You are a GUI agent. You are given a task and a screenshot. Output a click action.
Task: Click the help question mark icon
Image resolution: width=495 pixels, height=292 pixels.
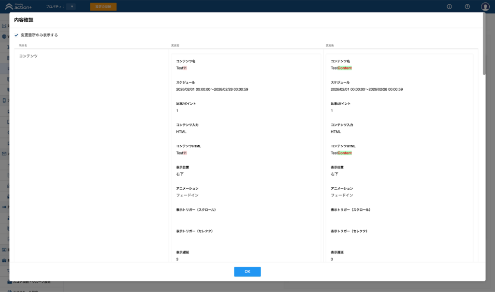tap(467, 7)
